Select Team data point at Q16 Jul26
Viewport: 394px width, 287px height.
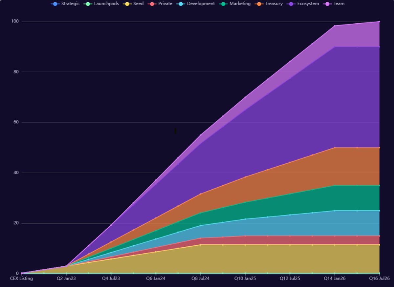(379, 22)
